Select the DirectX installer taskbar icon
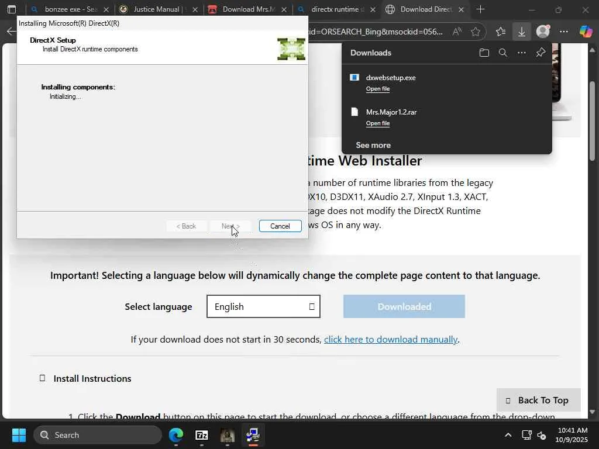This screenshot has height=449, width=599. (x=253, y=435)
